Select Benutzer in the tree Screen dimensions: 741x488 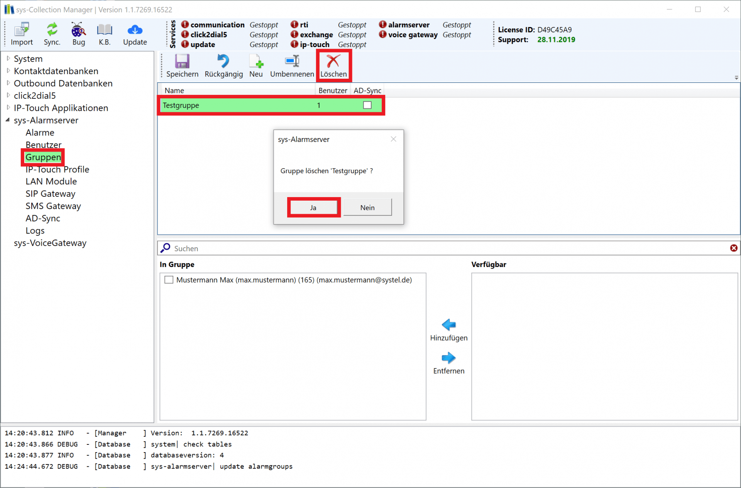click(x=43, y=145)
